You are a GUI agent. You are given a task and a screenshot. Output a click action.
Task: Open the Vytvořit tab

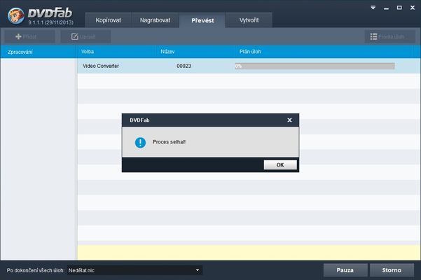click(x=249, y=20)
